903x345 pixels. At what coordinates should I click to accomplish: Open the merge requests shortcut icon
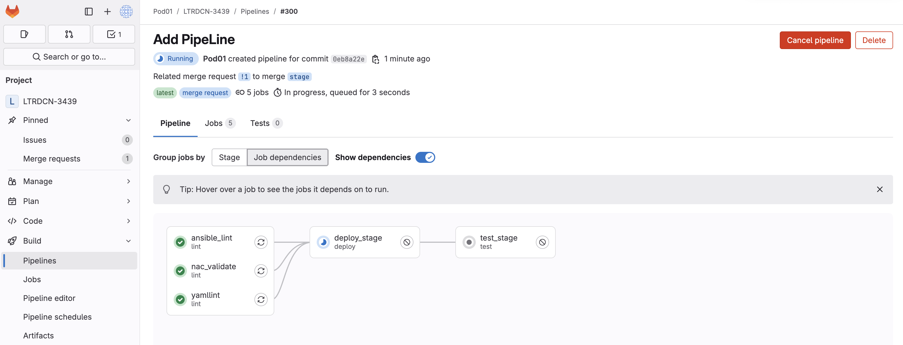pos(69,34)
